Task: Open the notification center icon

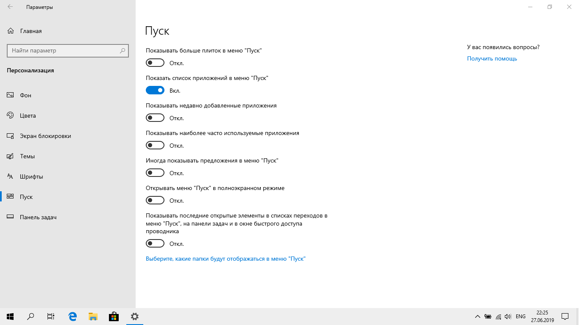Action: (565, 316)
